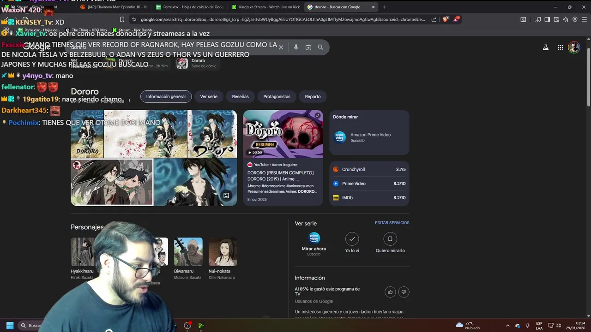Click the share page icon in address bar
Screen dimensions: 591x332
(434, 19)
